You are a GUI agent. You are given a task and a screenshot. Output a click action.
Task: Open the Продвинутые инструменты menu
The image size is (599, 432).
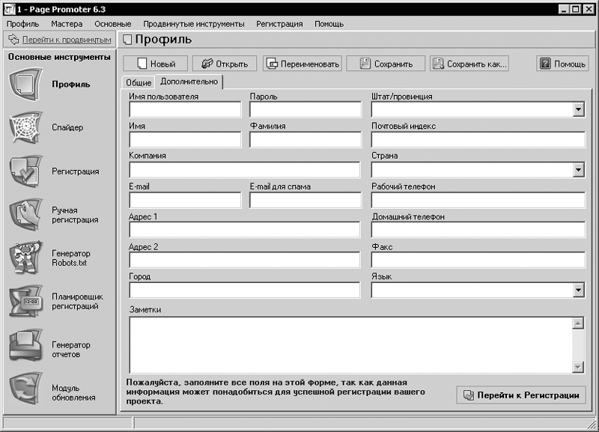(194, 24)
